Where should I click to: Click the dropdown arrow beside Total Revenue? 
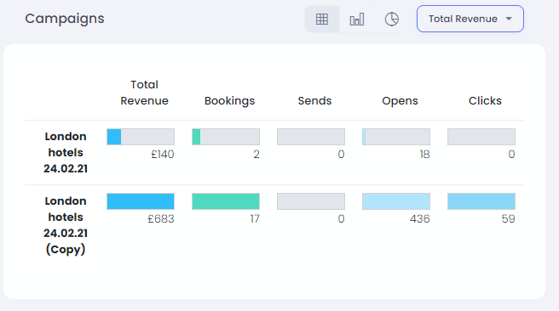(509, 19)
